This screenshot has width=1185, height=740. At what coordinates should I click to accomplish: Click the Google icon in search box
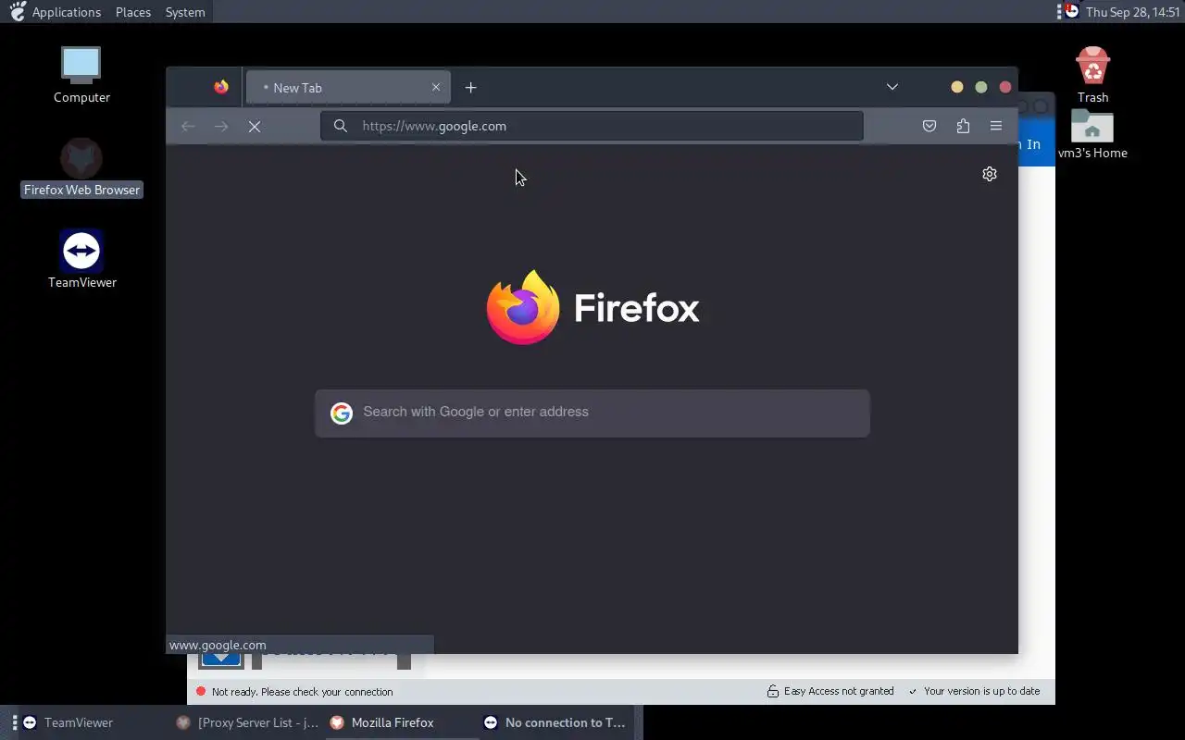342,413
